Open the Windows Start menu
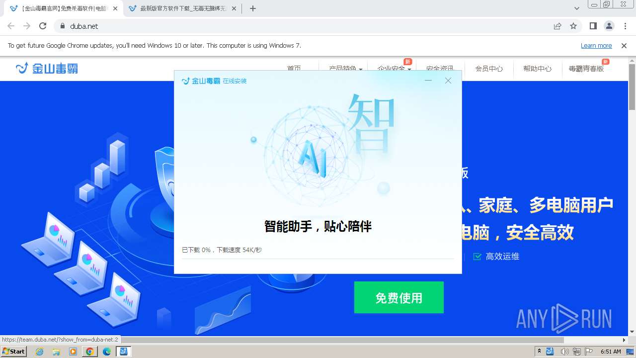The image size is (636, 358). tap(13, 351)
